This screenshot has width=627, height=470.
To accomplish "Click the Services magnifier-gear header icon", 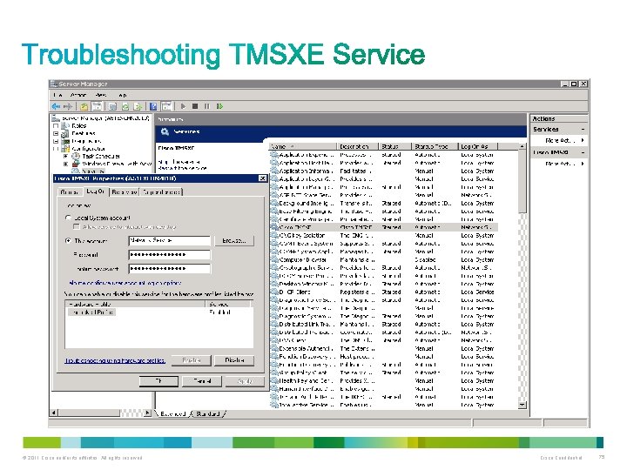I will (x=165, y=131).
